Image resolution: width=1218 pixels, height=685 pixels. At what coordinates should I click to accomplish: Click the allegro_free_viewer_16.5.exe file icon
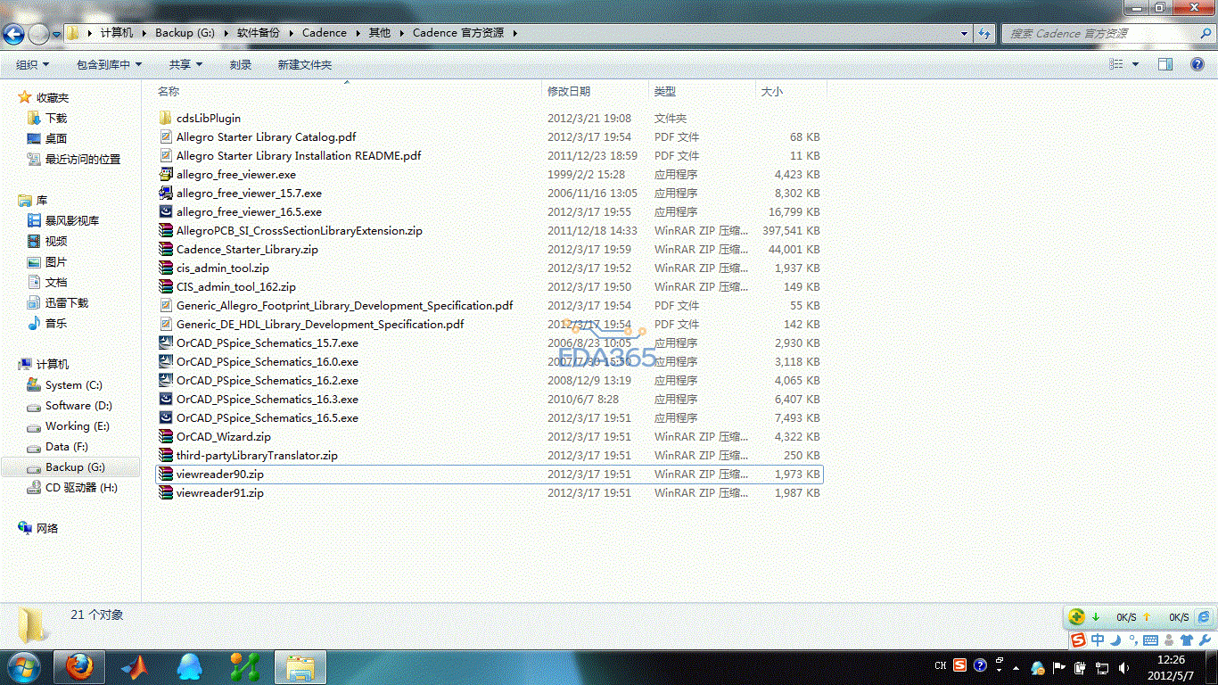click(x=165, y=211)
